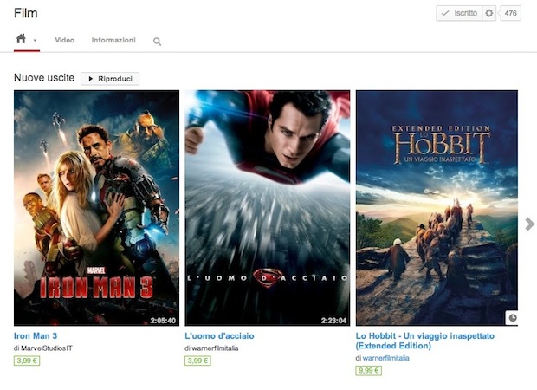
Task: Expand the dropdown arrow beside the home icon
Action: pos(35,41)
